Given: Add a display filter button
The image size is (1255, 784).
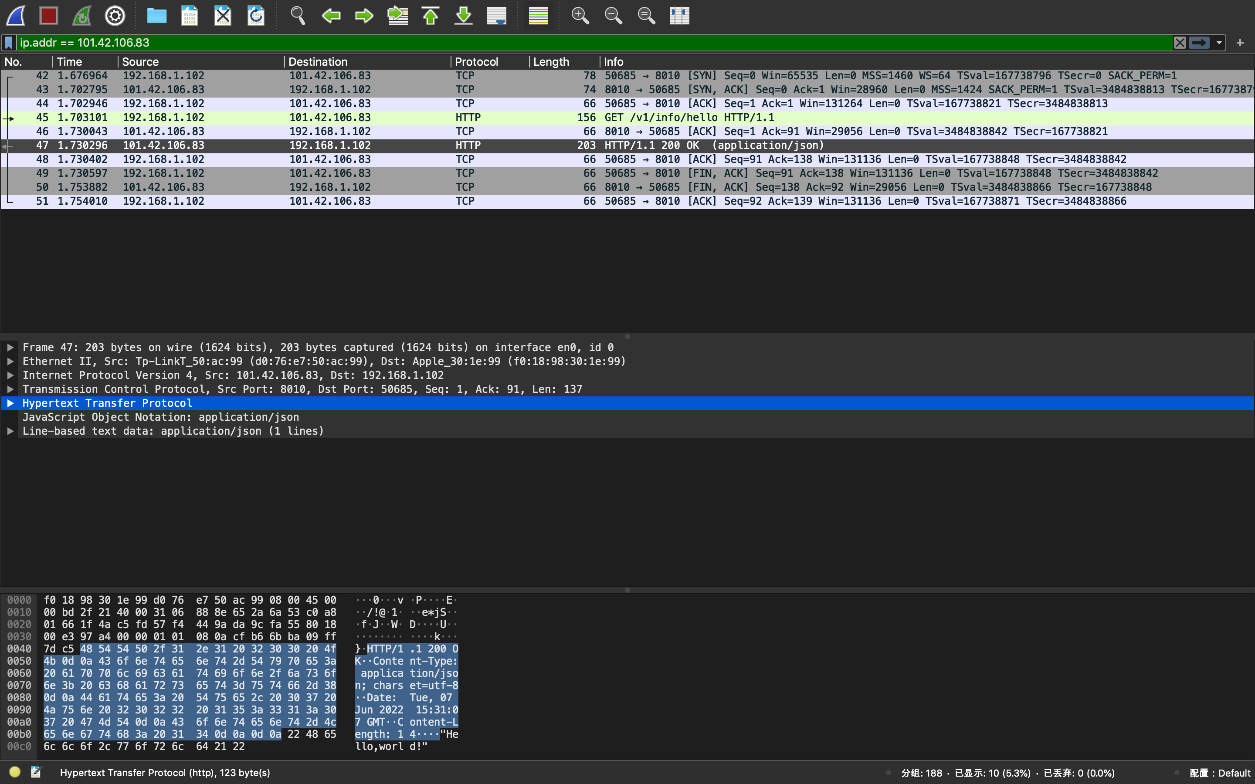Looking at the screenshot, I should pyautogui.click(x=1240, y=43).
